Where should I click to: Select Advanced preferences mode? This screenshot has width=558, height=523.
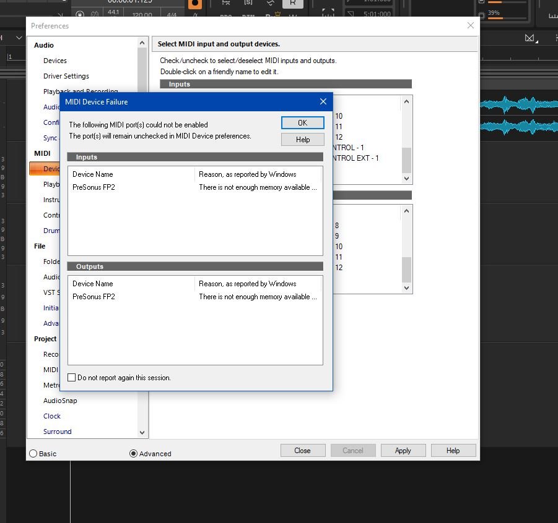[x=133, y=453]
